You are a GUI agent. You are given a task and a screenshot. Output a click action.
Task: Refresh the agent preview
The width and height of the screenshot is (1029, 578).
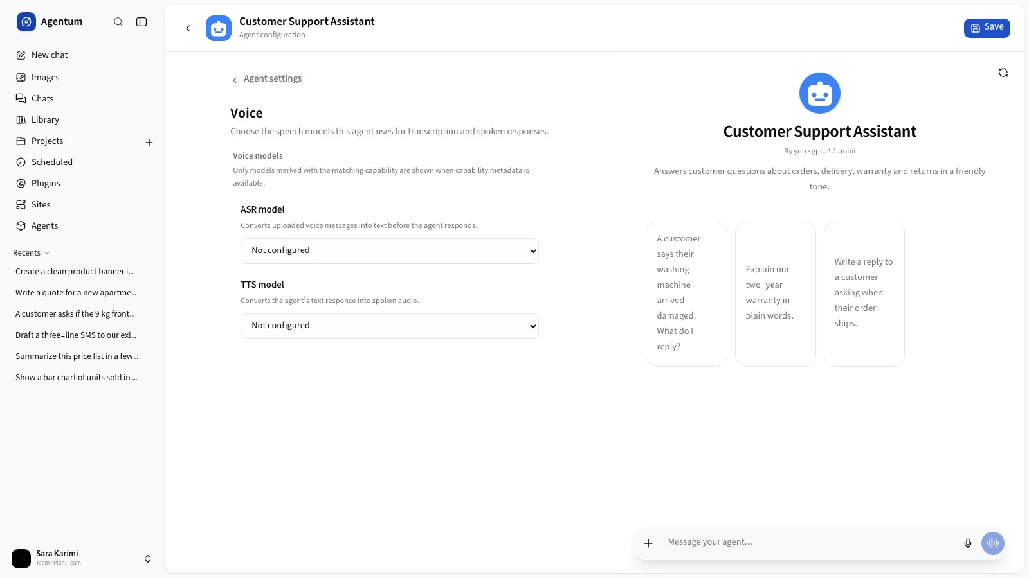[1003, 73]
